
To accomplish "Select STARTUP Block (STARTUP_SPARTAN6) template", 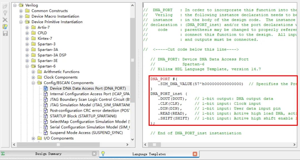I will 83,116.
